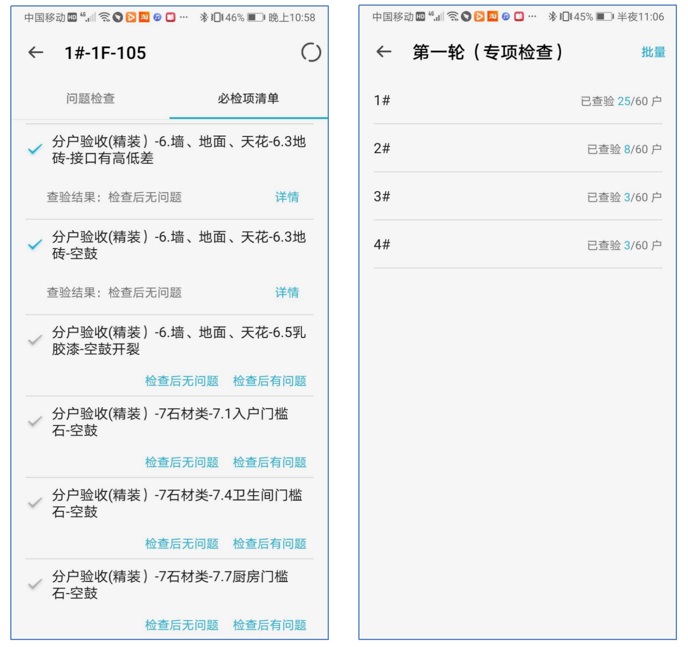This screenshot has height=647, width=688.
Task: Toggle checkmark for 7.7厨房门槛石-空鼓
Action: (35, 584)
